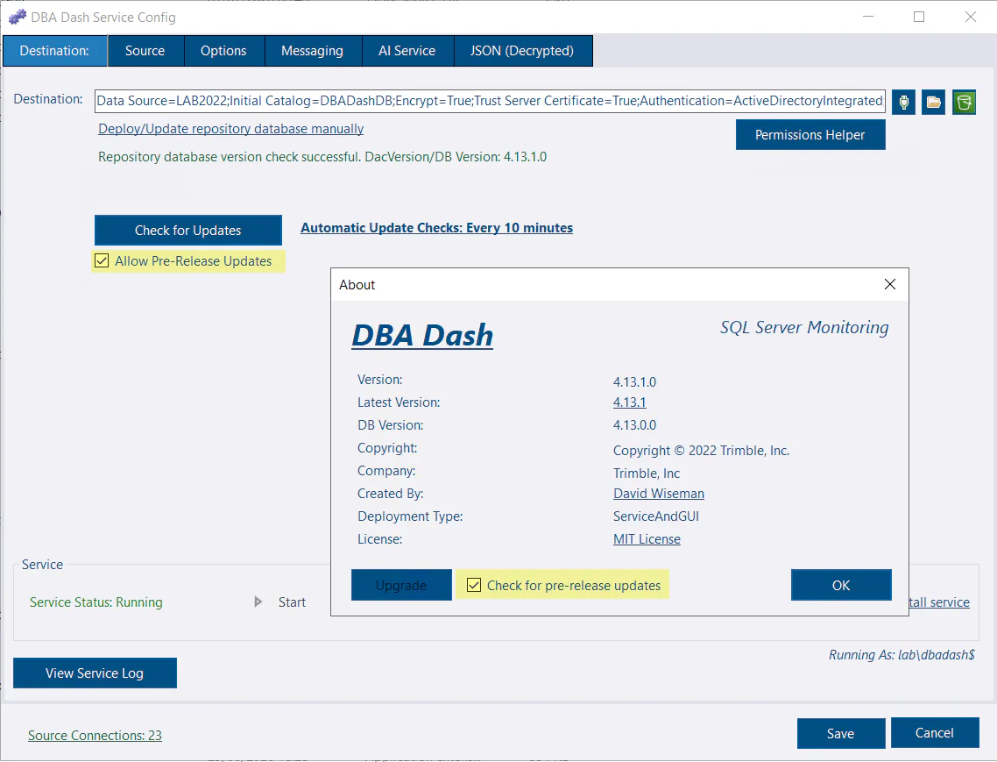Uncheck Check for pre-release updates
The height and width of the screenshot is (762, 997).
(x=474, y=585)
